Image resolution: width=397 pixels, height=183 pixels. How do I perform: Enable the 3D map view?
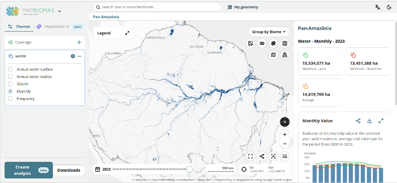point(262,43)
